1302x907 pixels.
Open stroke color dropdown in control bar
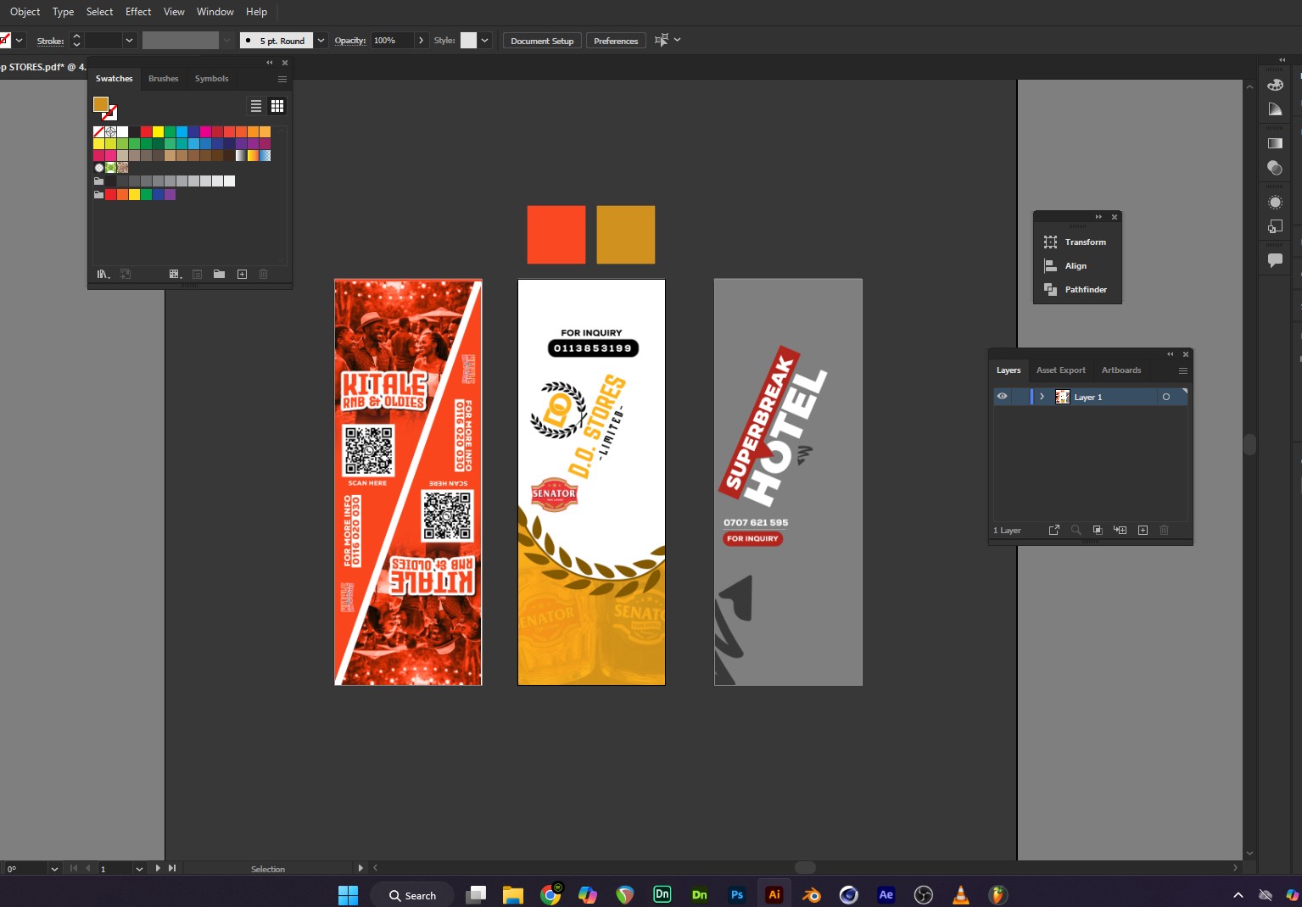[20, 40]
